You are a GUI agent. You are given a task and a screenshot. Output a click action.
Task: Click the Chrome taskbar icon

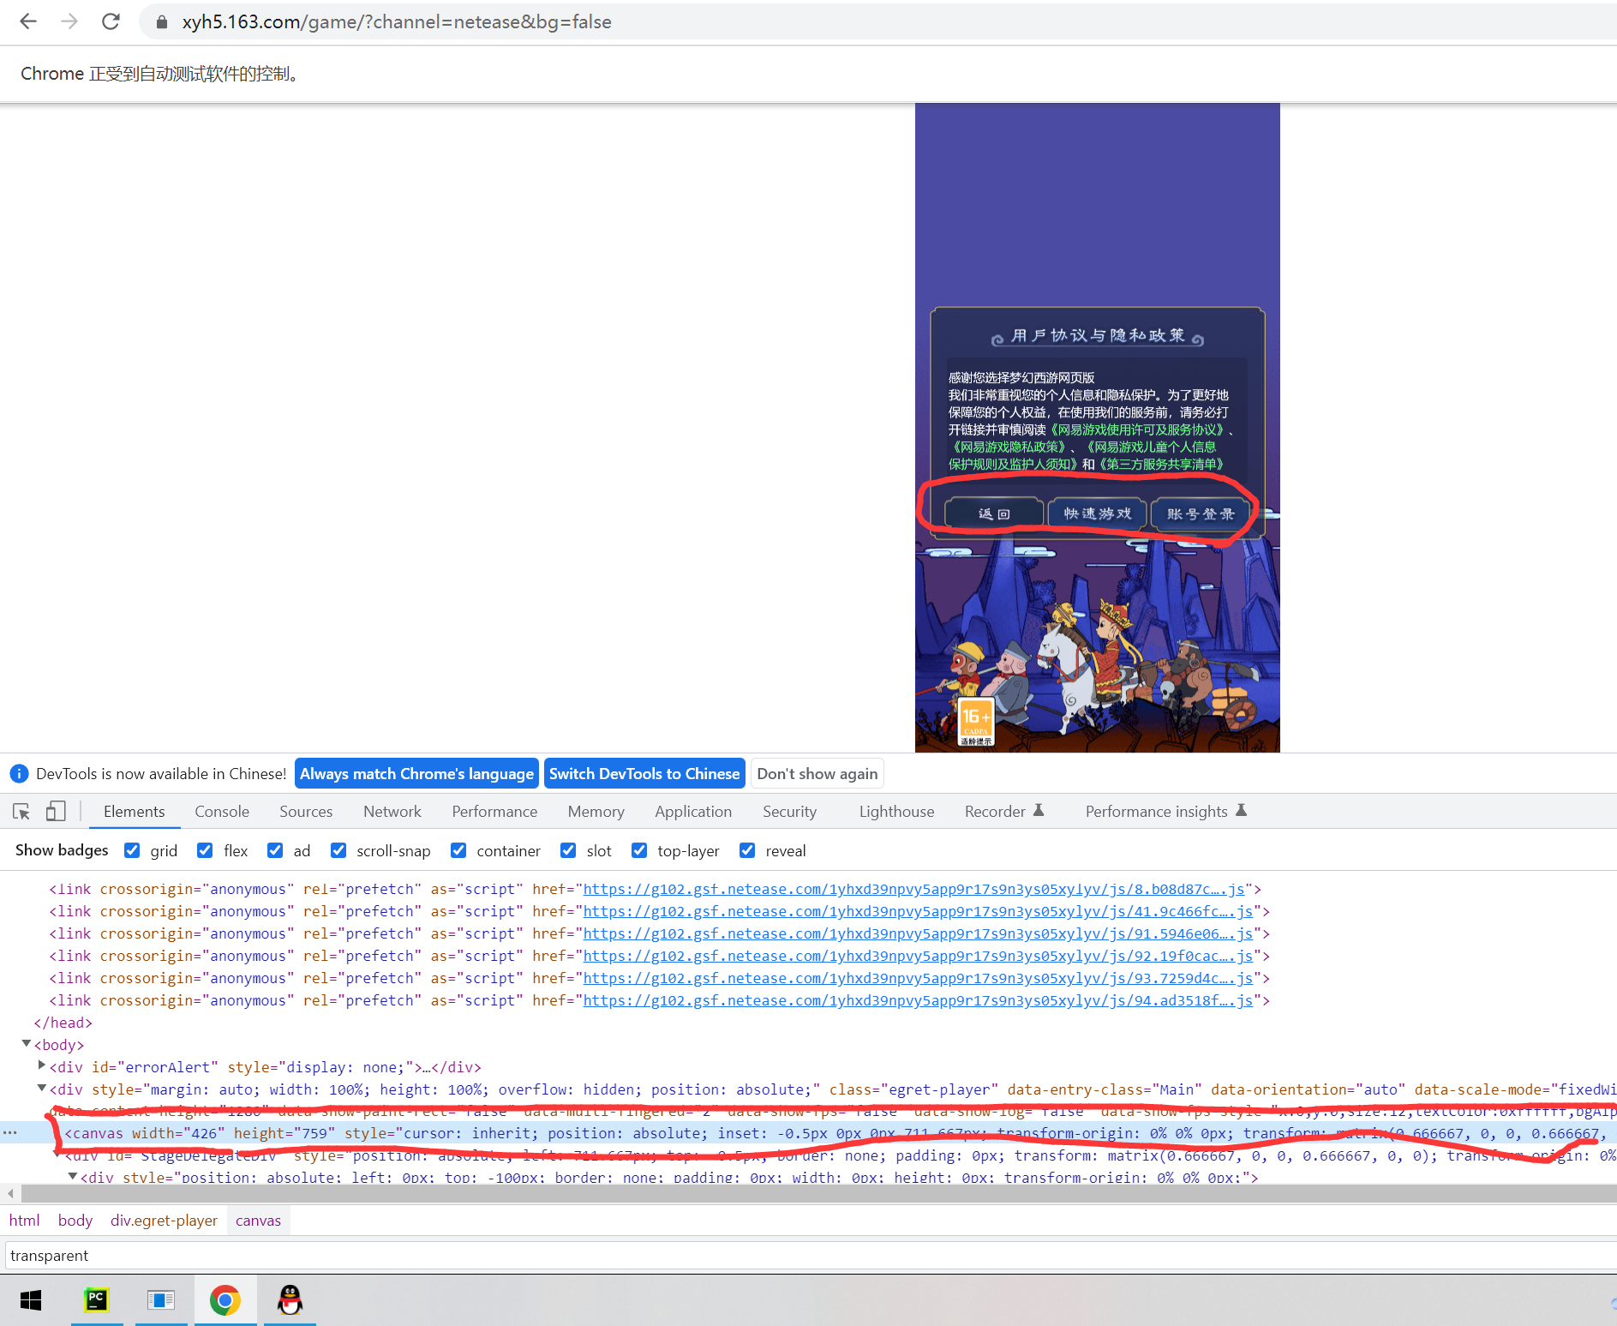[225, 1300]
